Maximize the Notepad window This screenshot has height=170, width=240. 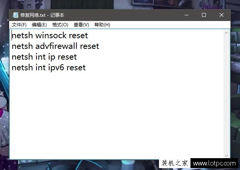[204, 15]
